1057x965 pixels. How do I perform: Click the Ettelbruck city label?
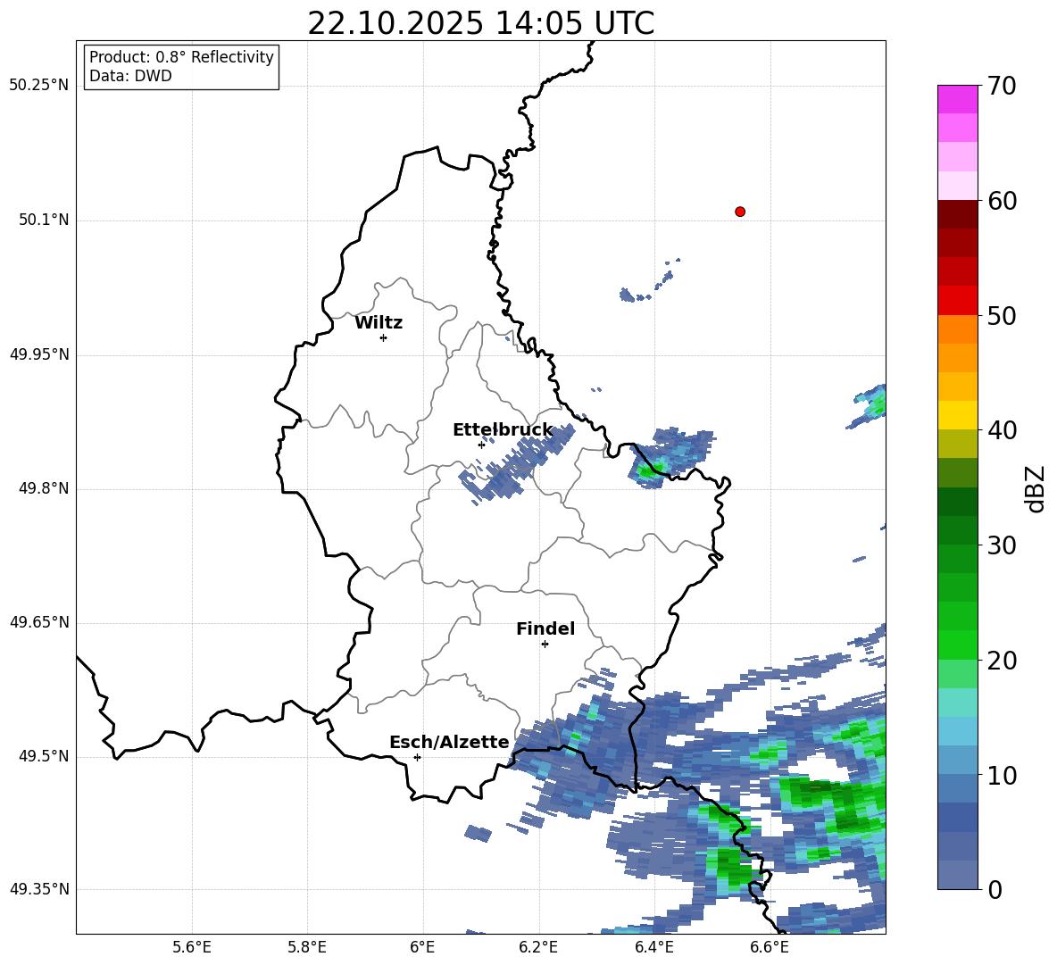pyautogui.click(x=503, y=430)
